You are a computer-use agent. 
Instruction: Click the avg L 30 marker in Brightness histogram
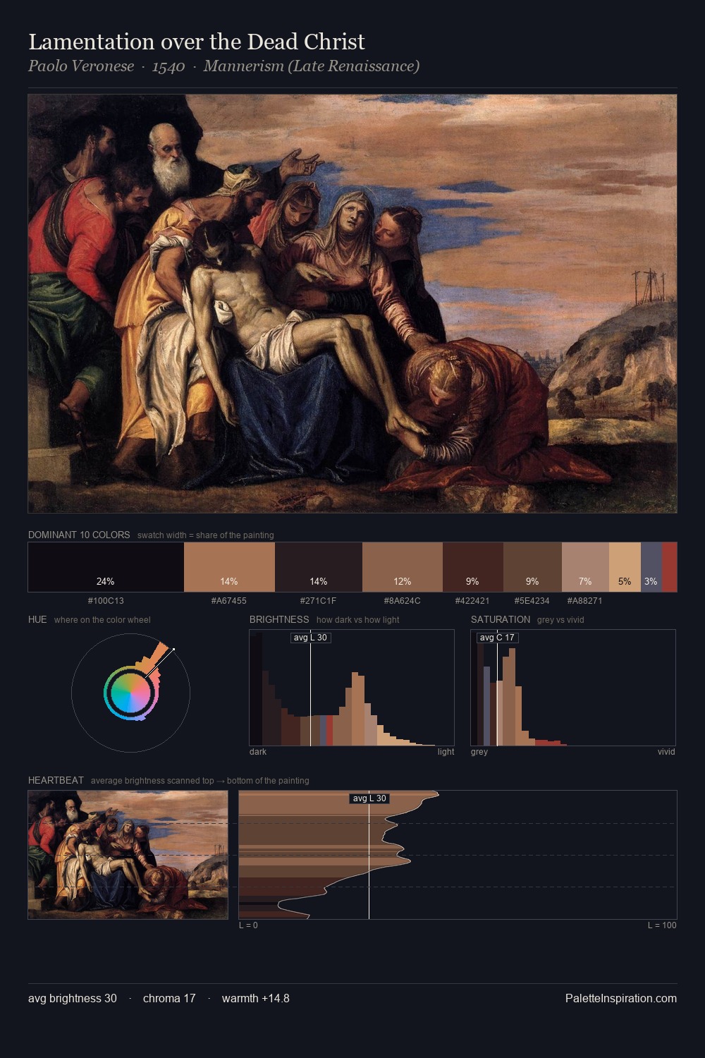311,638
